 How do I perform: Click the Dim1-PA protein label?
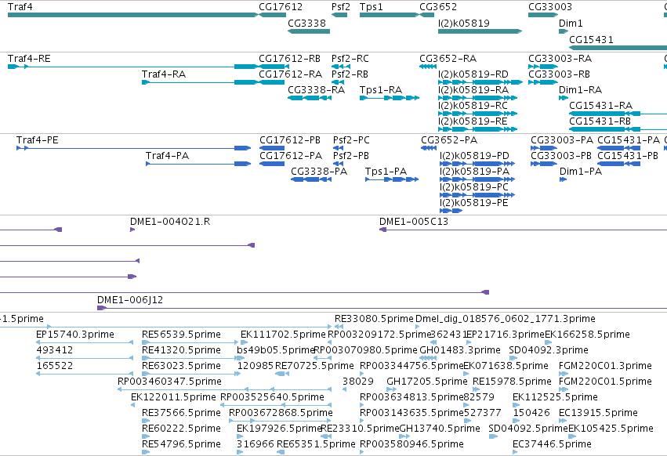coord(580,172)
